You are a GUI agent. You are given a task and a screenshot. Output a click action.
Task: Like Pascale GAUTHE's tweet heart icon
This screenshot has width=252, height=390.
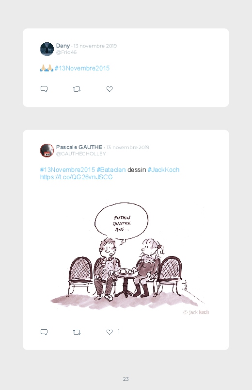click(x=110, y=332)
